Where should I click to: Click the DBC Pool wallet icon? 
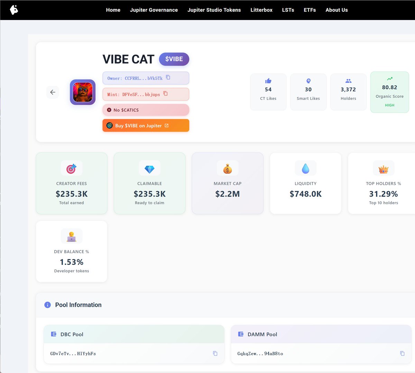(54, 334)
